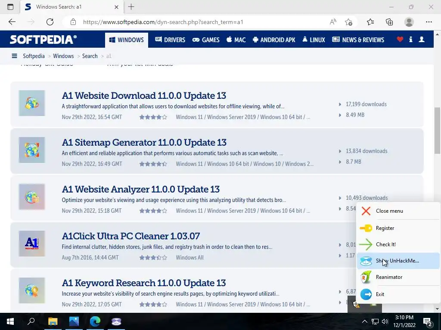Viewport: 441px width, 330px height.
Task: Open the ANDROID APK section
Action: tap(274, 40)
